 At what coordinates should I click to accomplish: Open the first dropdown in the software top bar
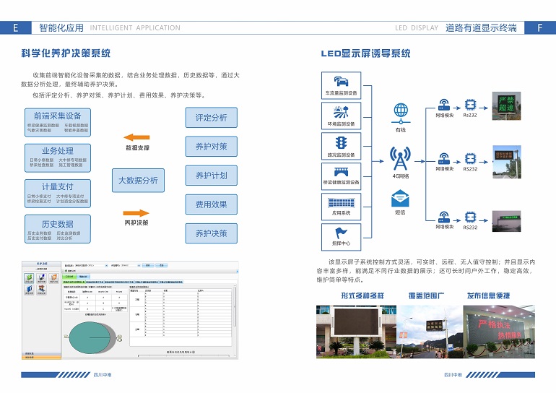tap(92, 265)
